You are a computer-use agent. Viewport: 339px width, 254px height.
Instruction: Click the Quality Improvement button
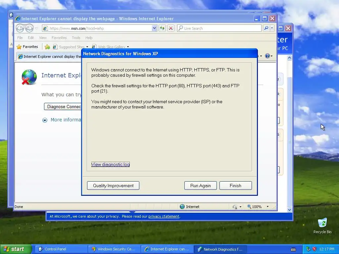point(113,186)
